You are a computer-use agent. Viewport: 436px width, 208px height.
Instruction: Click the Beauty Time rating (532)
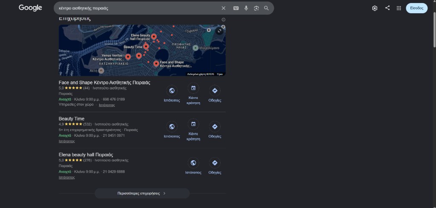click(75, 124)
